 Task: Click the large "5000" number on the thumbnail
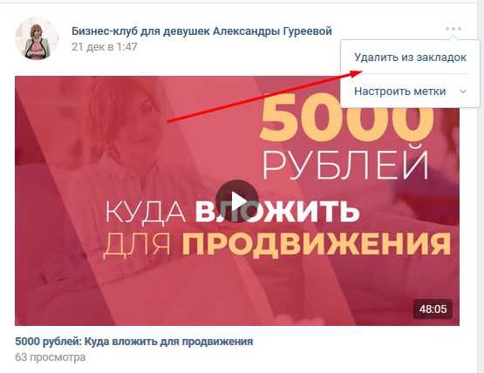click(346, 119)
